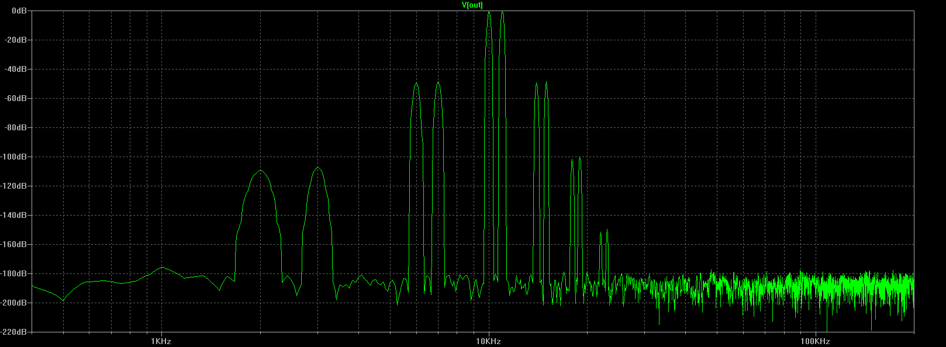Click the -180dB axis label
Image resolution: width=946 pixels, height=347 pixels.
pyautogui.click(x=14, y=273)
